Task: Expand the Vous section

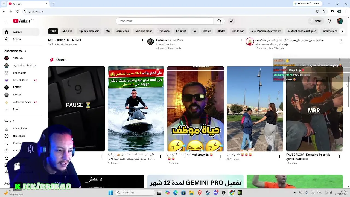Action: 10,121
